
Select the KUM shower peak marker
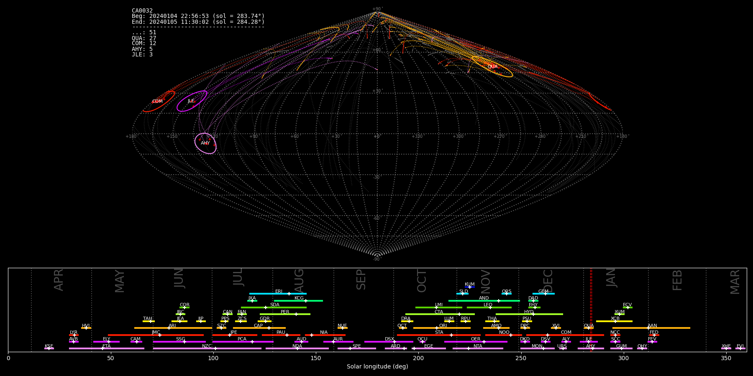[469, 287]
